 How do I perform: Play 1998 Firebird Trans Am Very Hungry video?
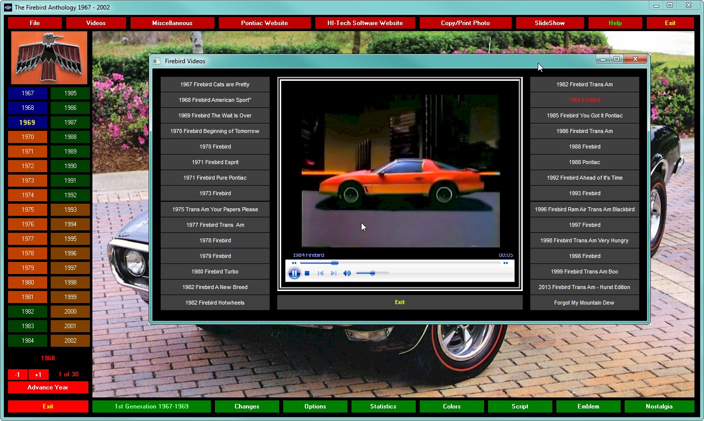[x=584, y=240]
